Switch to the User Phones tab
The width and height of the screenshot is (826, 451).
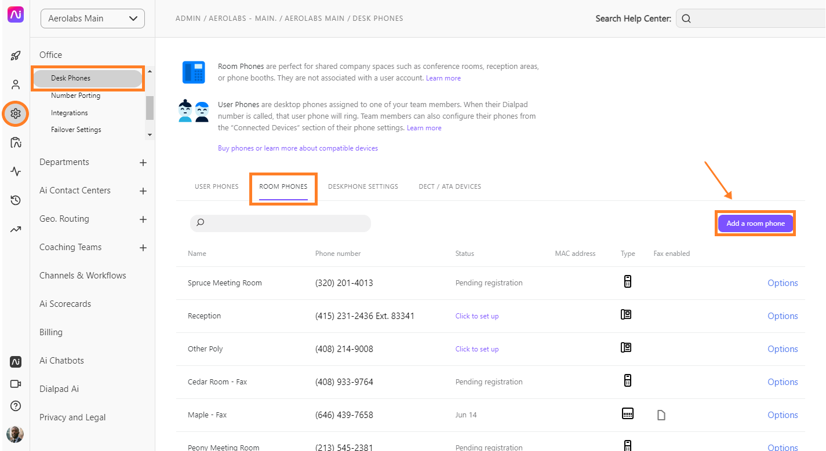(217, 186)
